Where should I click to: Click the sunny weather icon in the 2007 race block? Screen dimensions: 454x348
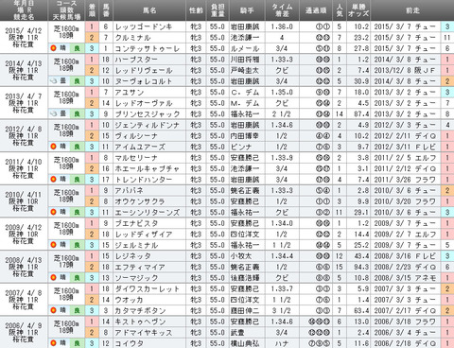54,310
